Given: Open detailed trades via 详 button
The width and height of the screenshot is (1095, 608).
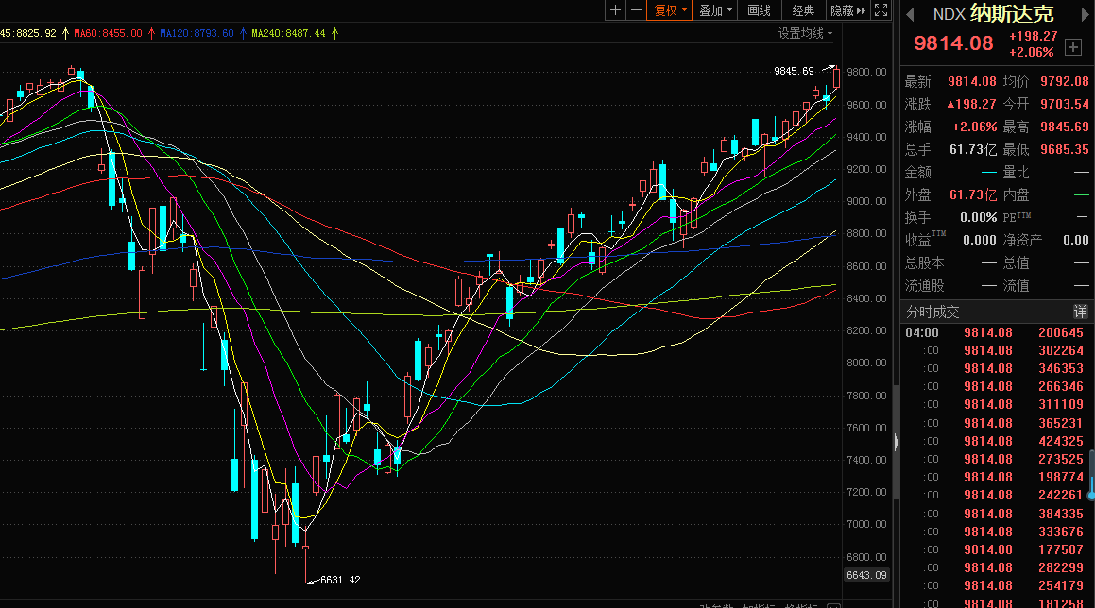Looking at the screenshot, I should click(1079, 312).
